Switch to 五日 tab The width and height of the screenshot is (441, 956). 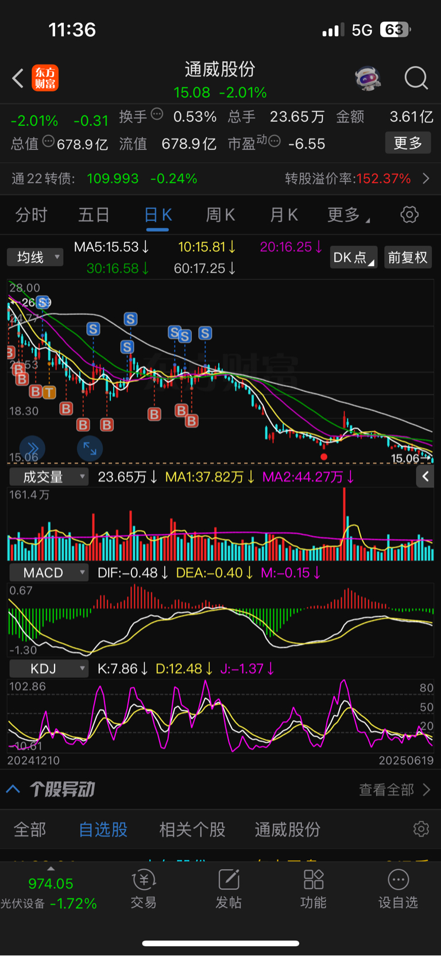pyautogui.click(x=94, y=215)
